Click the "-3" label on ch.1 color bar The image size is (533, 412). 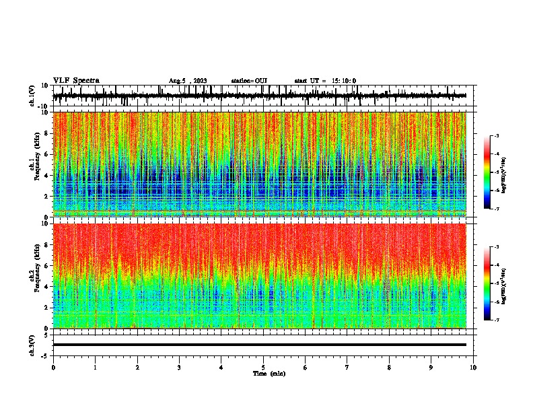497,135
